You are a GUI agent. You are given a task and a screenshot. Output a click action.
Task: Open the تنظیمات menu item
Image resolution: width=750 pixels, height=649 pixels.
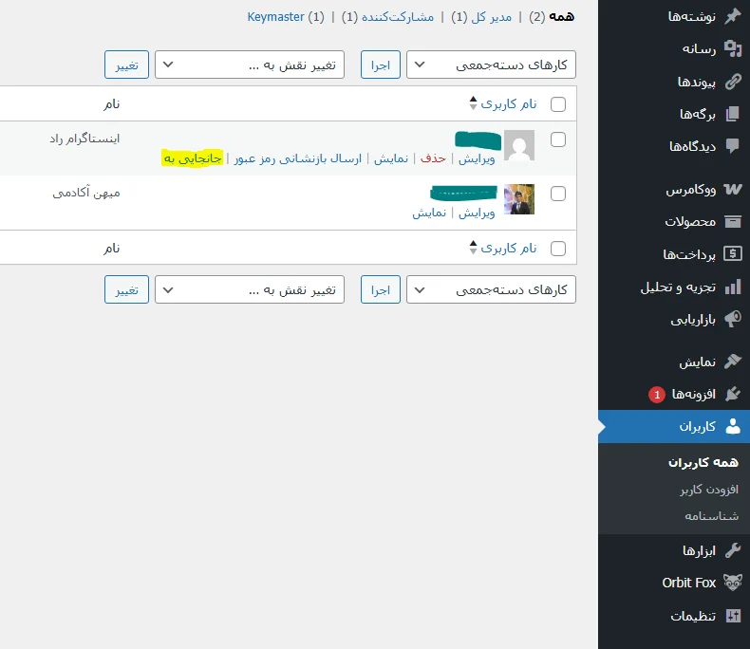[x=674, y=617]
